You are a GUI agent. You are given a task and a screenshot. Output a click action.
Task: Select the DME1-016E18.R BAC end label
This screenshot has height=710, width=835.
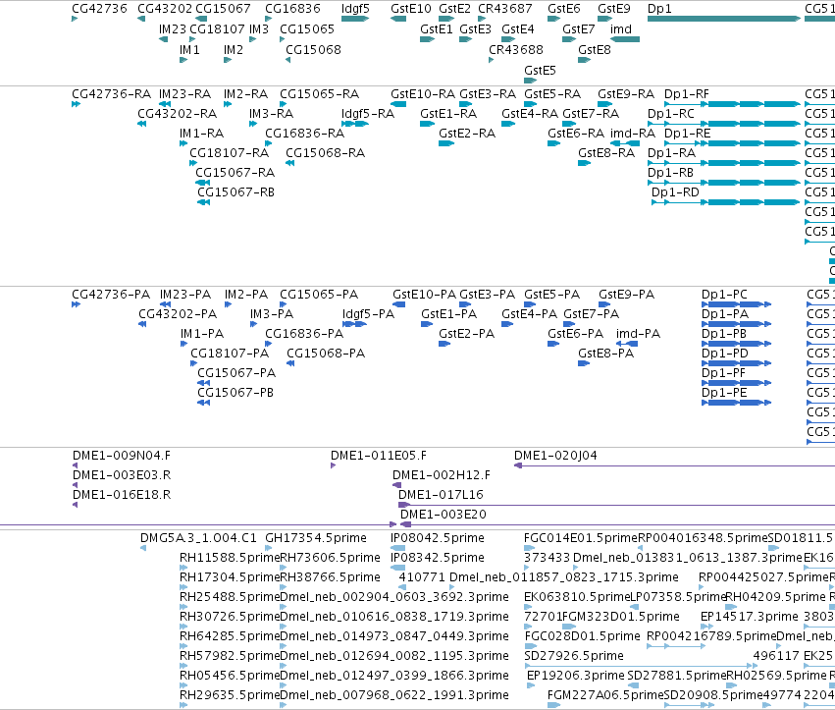tap(122, 495)
